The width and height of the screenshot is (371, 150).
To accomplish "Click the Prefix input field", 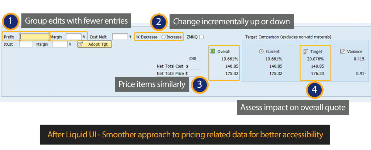I will click(35, 37).
